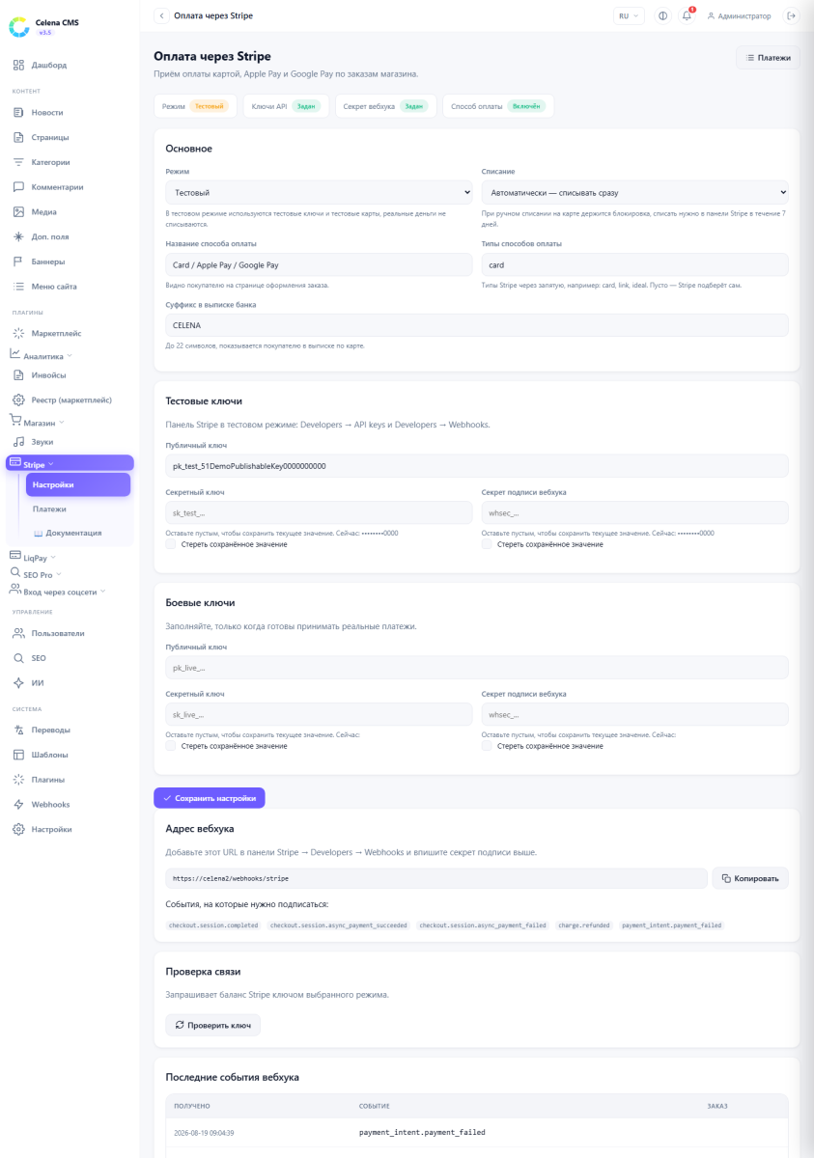Open the Списание dropdown

[634, 192]
